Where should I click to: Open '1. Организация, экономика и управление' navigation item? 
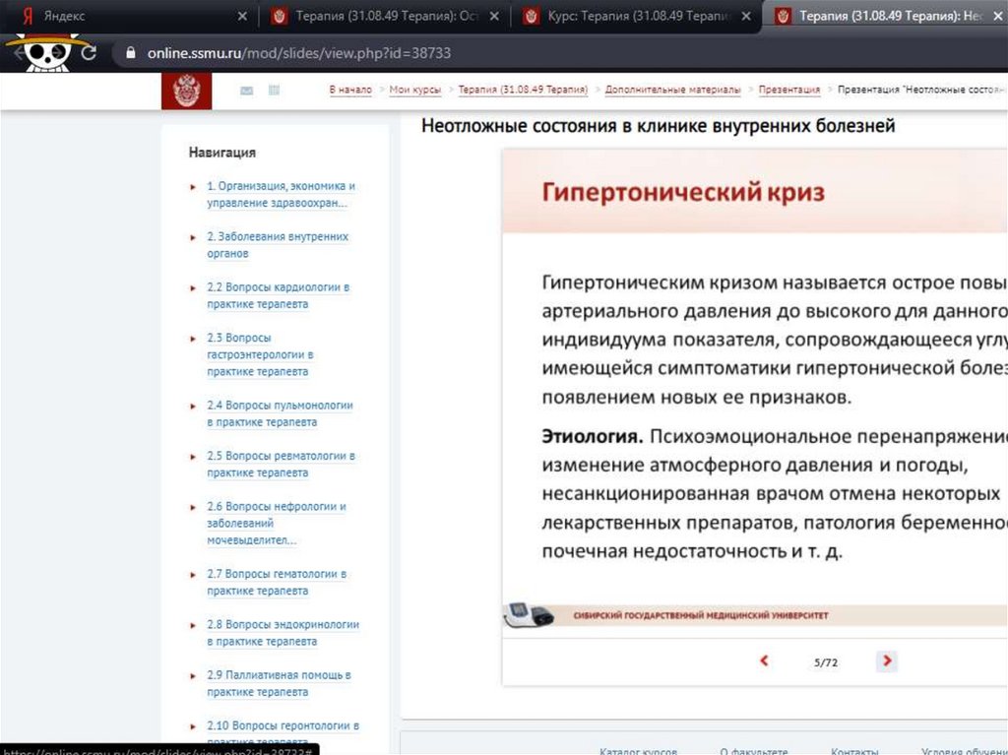pyautogui.click(x=281, y=194)
